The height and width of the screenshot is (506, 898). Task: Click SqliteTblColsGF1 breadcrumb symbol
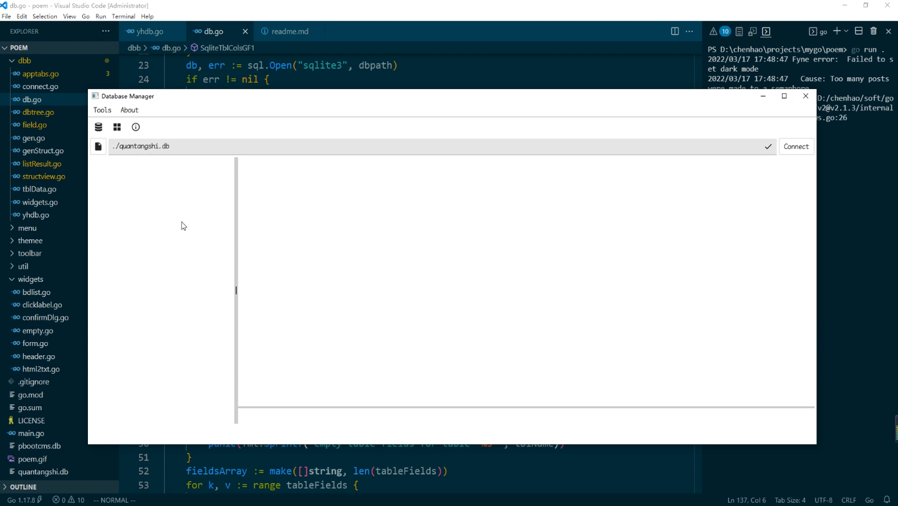227,48
